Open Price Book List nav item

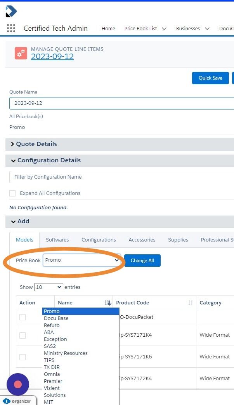[x=140, y=29]
